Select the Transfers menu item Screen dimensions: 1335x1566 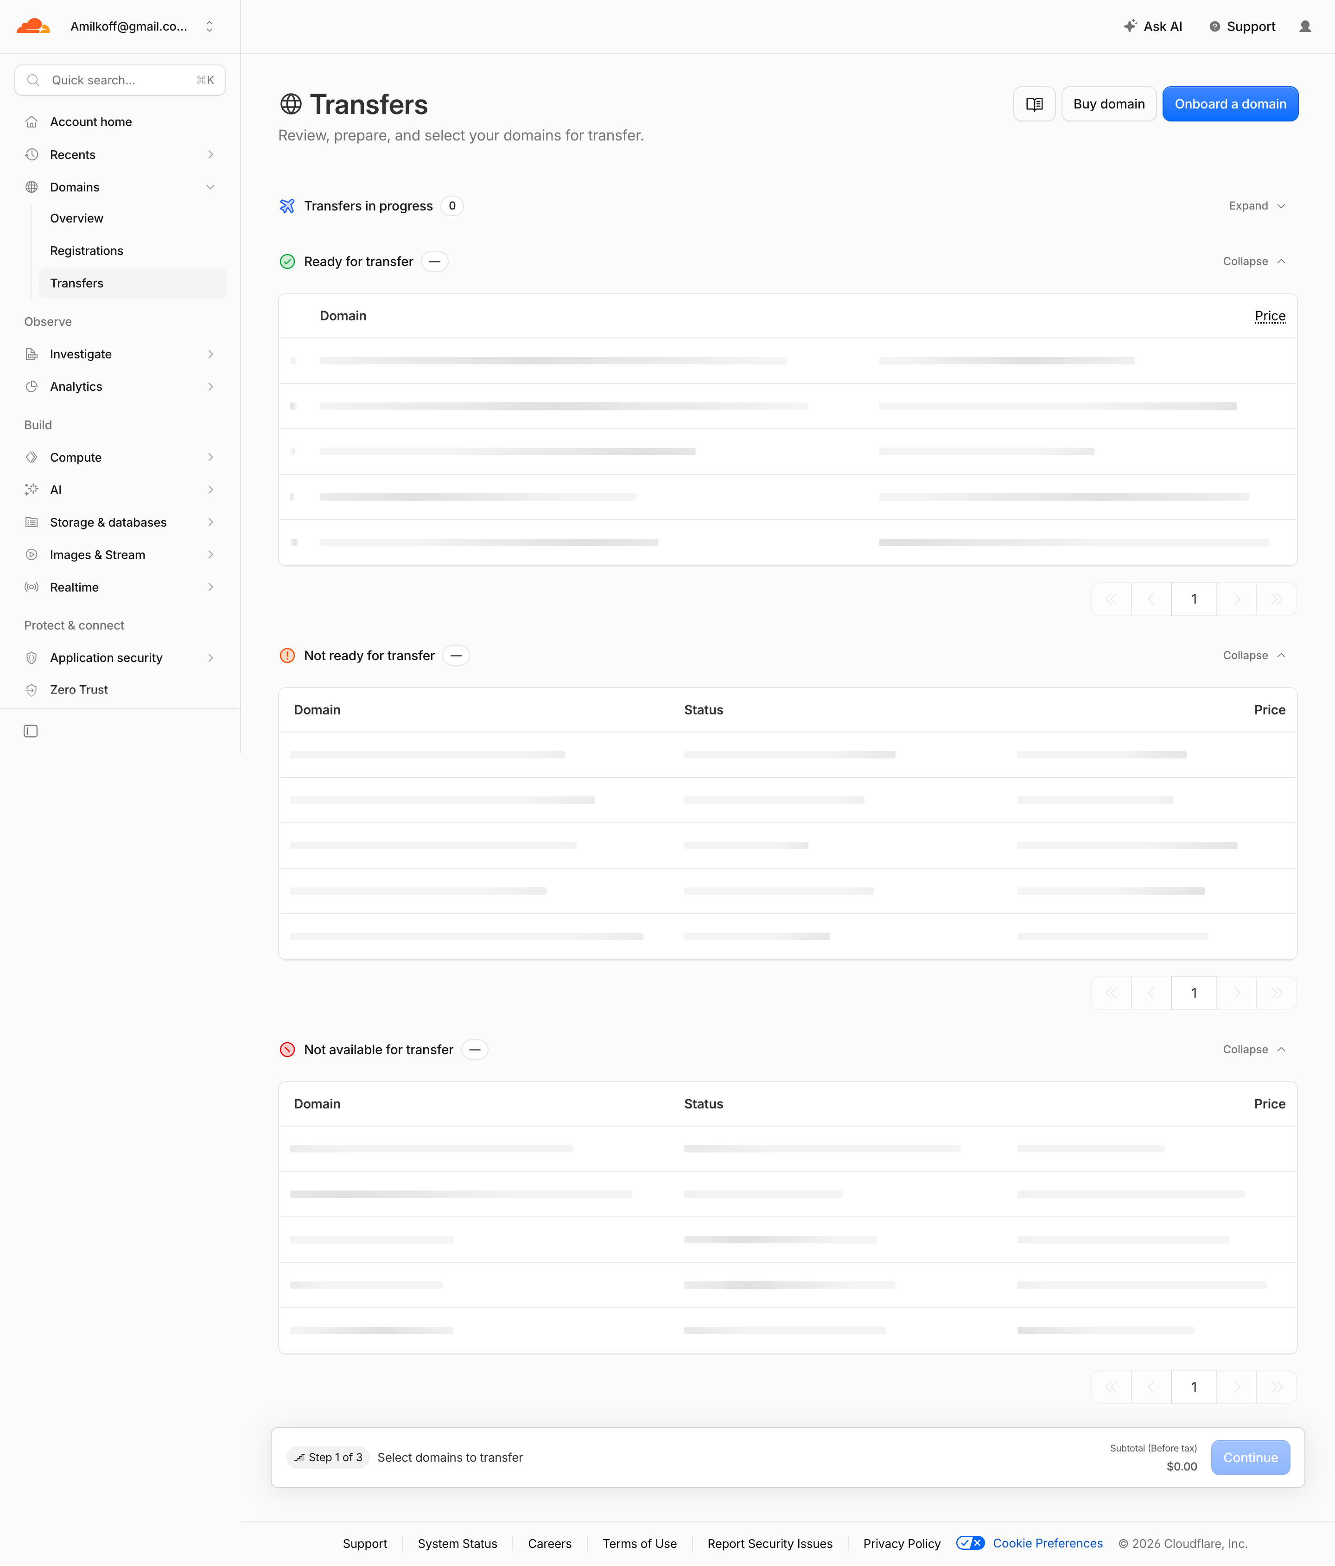pyautogui.click(x=133, y=283)
